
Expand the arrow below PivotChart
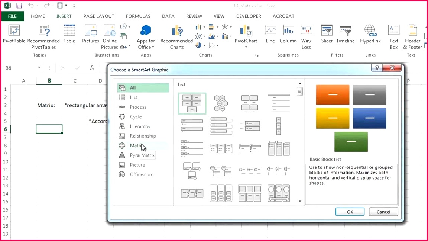tap(246, 47)
